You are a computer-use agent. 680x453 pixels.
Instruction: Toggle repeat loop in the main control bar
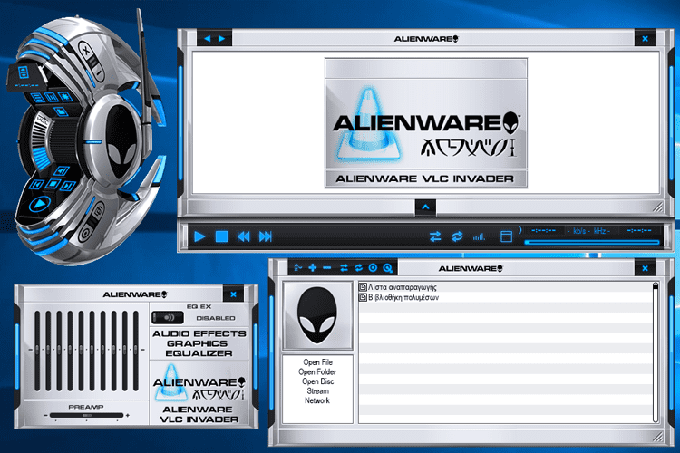tap(457, 236)
